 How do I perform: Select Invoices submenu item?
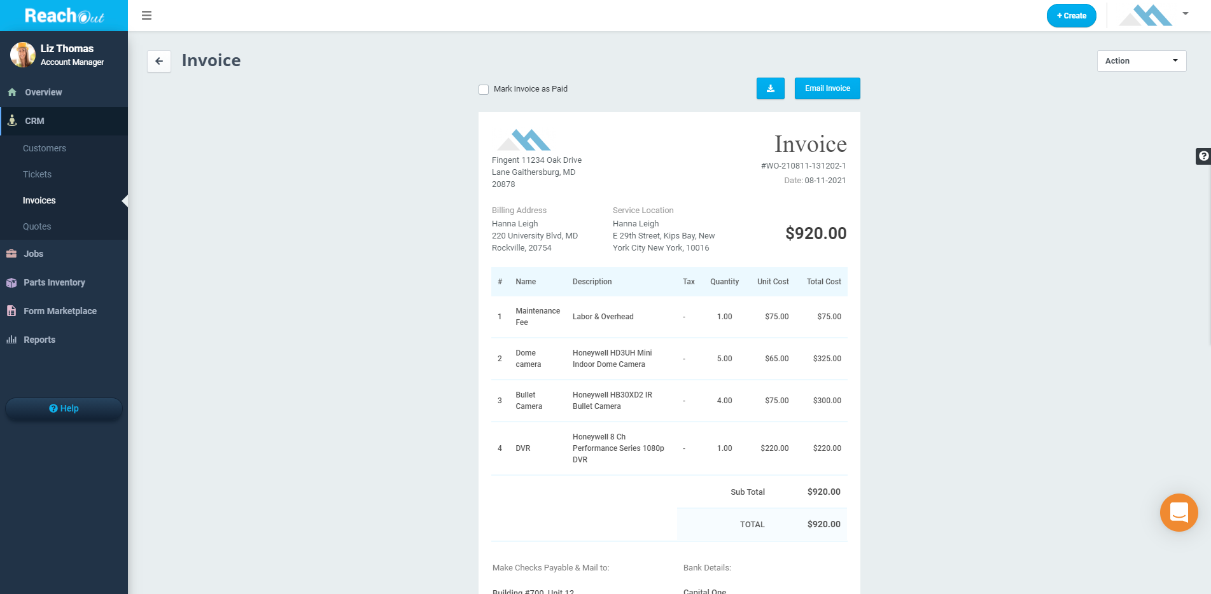(39, 200)
